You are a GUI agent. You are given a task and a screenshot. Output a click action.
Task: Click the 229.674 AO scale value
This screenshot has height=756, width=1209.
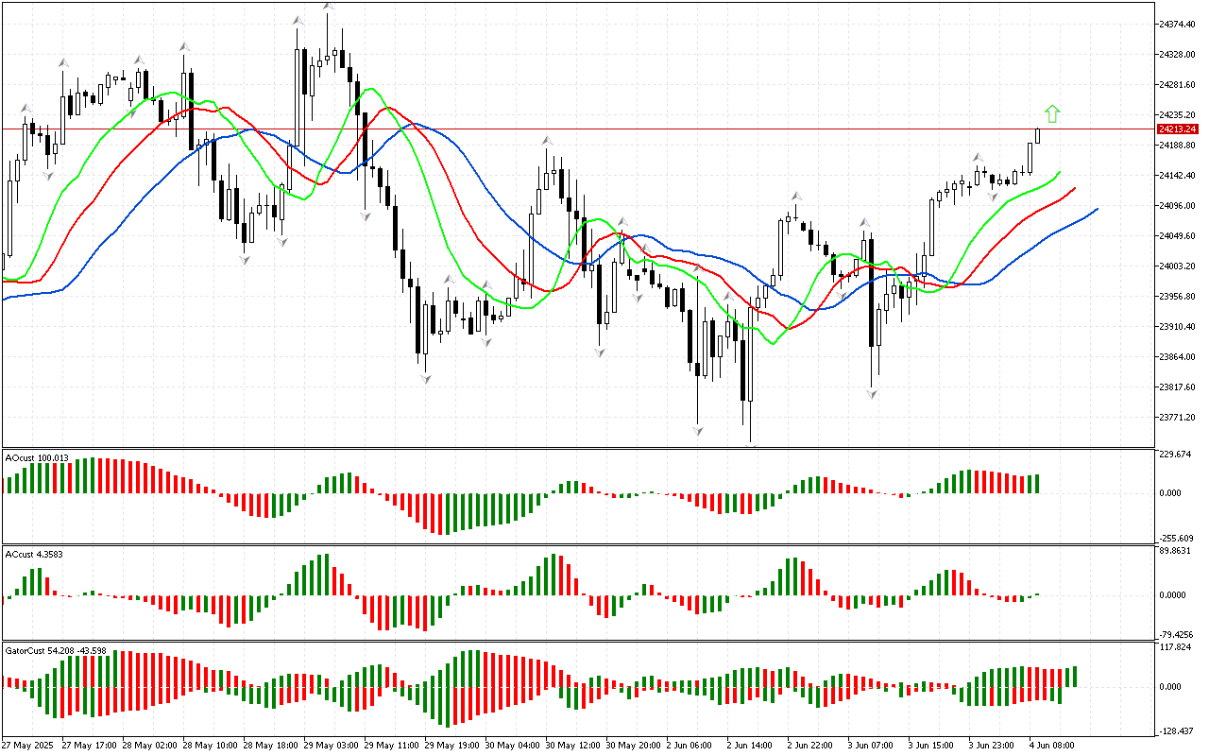1177,455
